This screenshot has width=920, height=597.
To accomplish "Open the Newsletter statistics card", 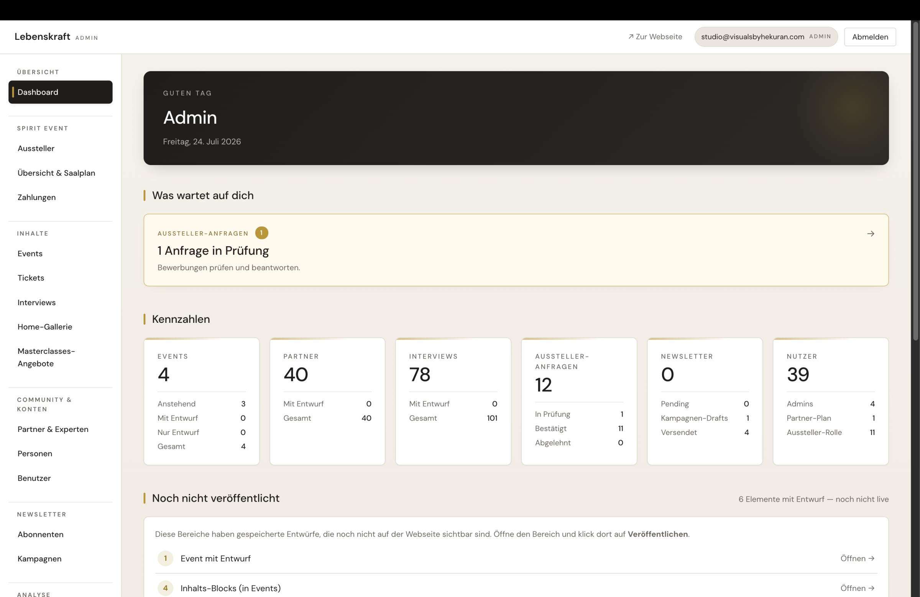I will [x=705, y=401].
